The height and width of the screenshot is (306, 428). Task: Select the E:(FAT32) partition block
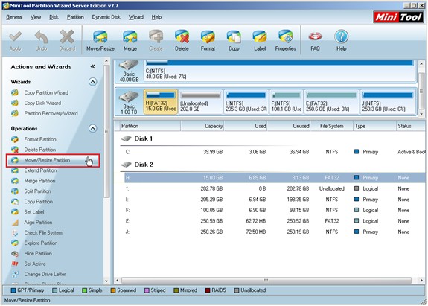[331, 102]
